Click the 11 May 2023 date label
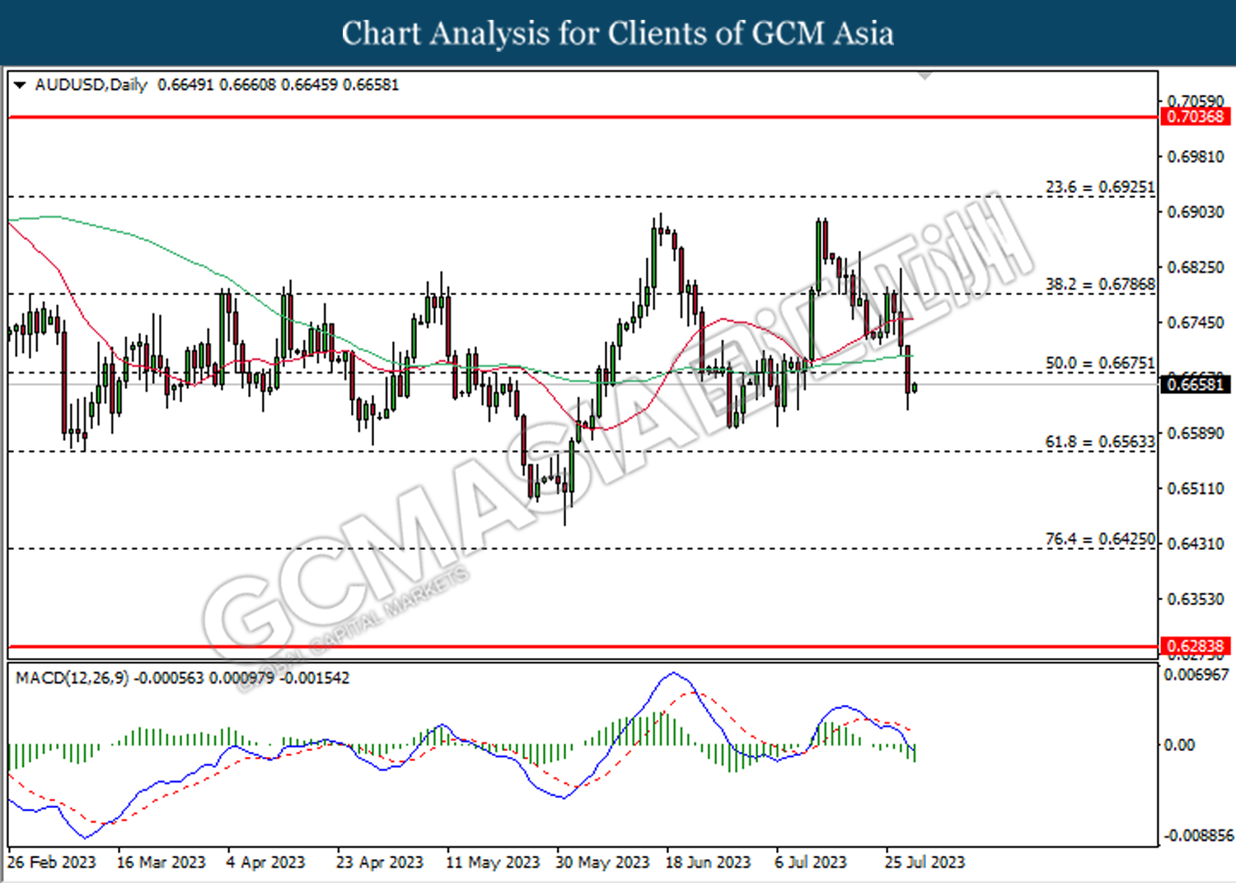 (x=492, y=862)
